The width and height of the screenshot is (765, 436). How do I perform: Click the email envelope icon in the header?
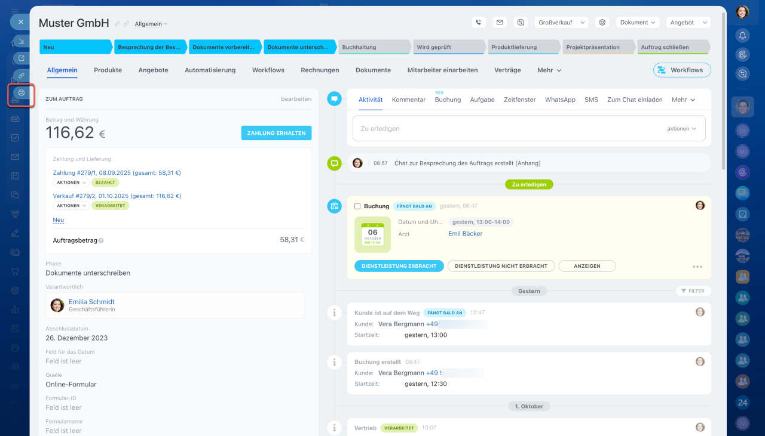(x=500, y=23)
